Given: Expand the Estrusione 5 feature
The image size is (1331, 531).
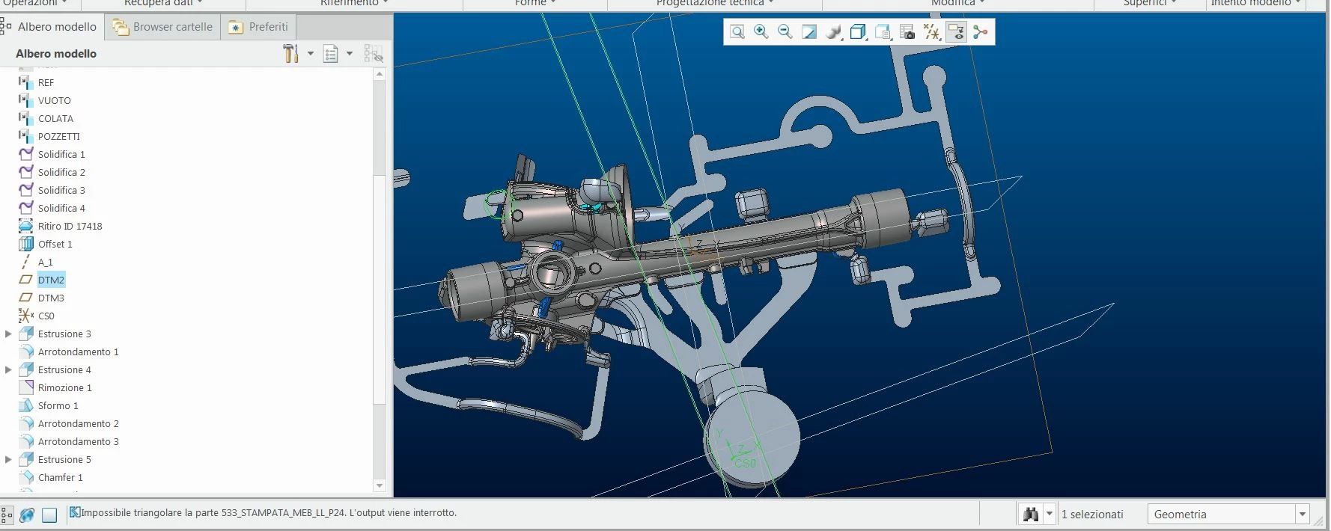Looking at the screenshot, I should tap(8, 459).
